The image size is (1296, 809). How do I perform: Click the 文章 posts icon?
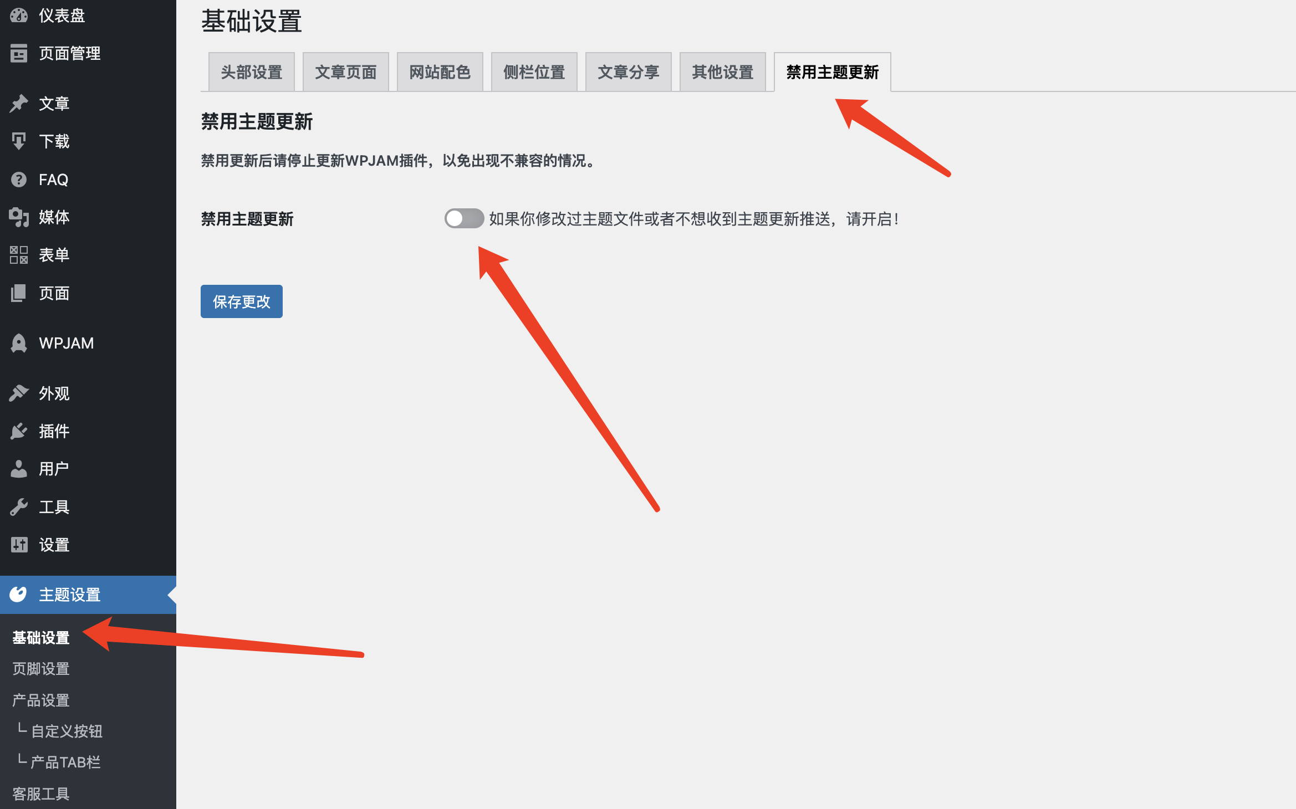coord(19,103)
